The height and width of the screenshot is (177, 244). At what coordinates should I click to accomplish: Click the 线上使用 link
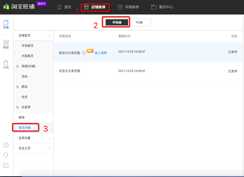[101, 53]
